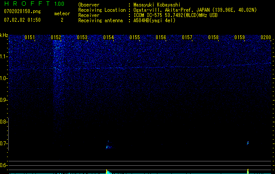Screen dimensions: 275x174
Task: Click the 0152 time marker
Action: pos(56,37)
